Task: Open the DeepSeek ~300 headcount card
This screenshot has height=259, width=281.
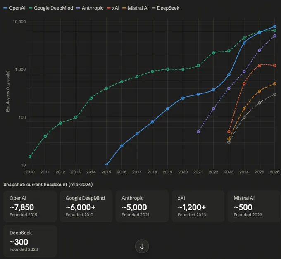Action: 30,241
